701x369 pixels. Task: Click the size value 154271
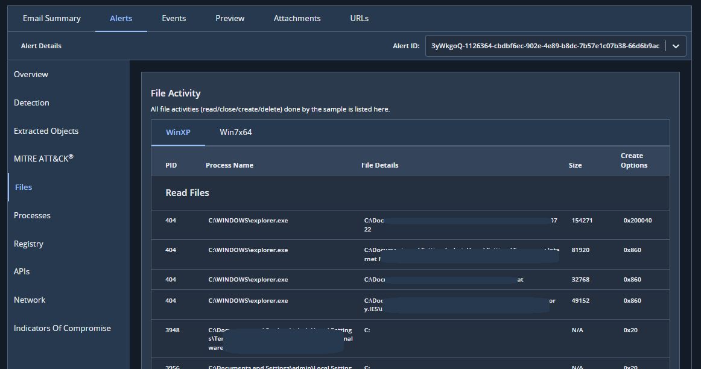pos(582,221)
